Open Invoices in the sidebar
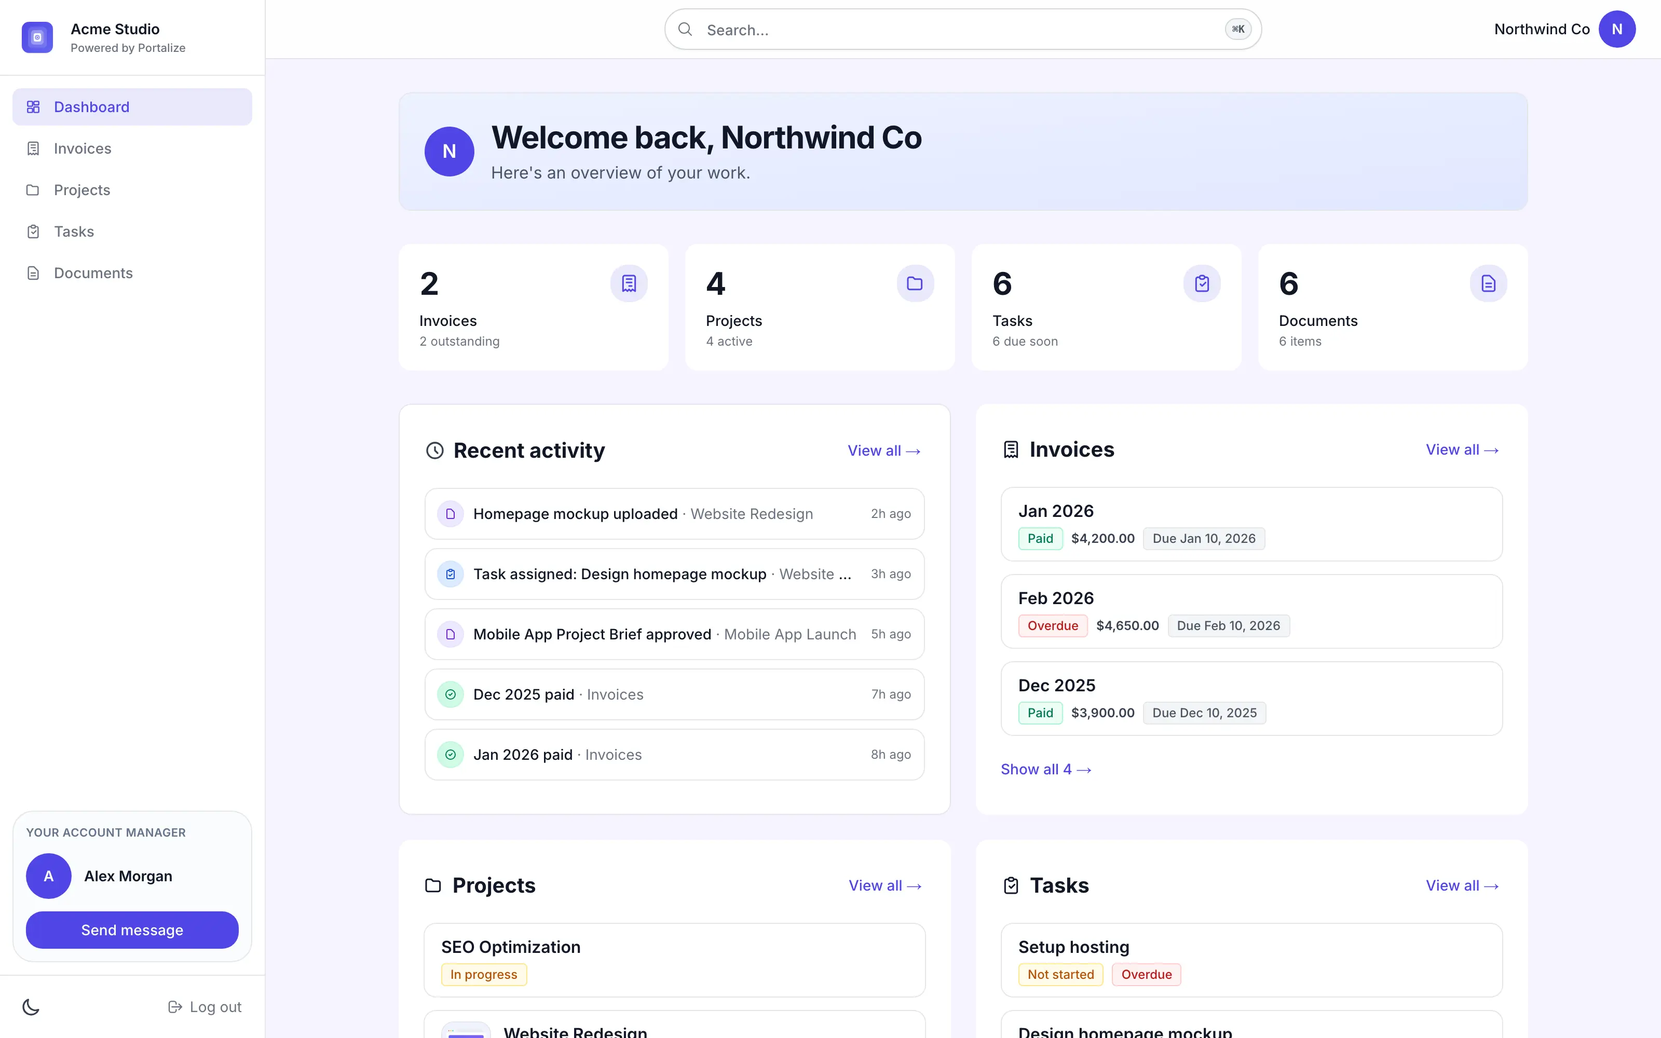The height and width of the screenshot is (1038, 1661). click(132, 148)
